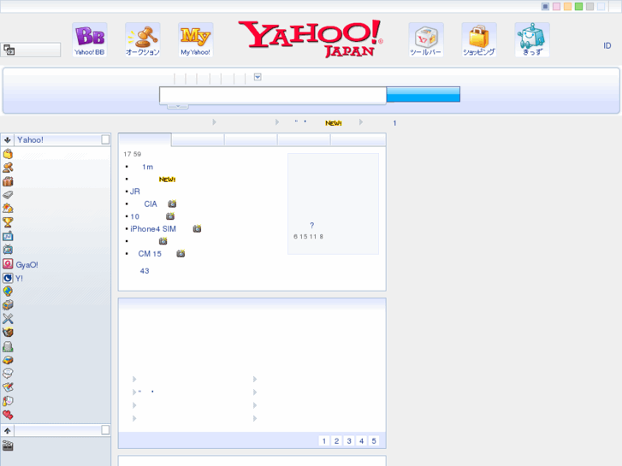
Task: Select the fifth news tab
Action: click(358, 139)
